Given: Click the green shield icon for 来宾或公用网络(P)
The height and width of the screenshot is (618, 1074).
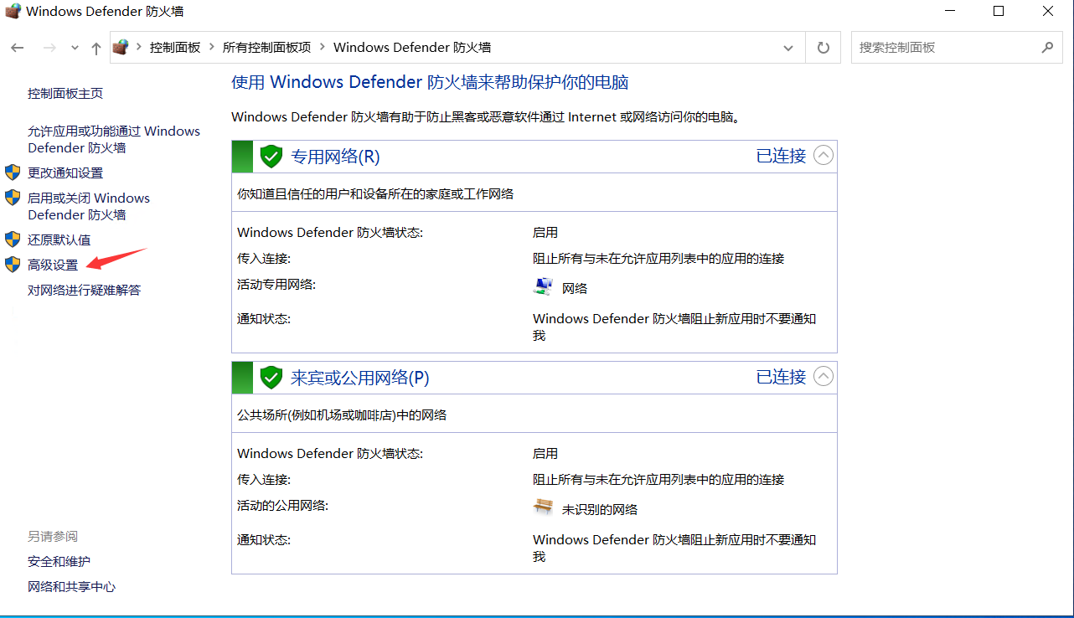Looking at the screenshot, I should (271, 378).
